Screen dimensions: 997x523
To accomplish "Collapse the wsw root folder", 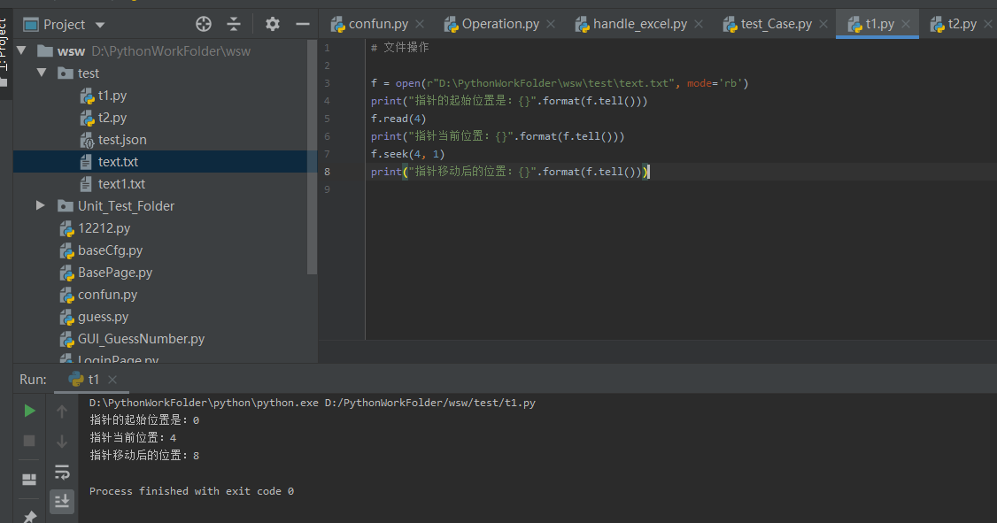I will (x=21, y=50).
